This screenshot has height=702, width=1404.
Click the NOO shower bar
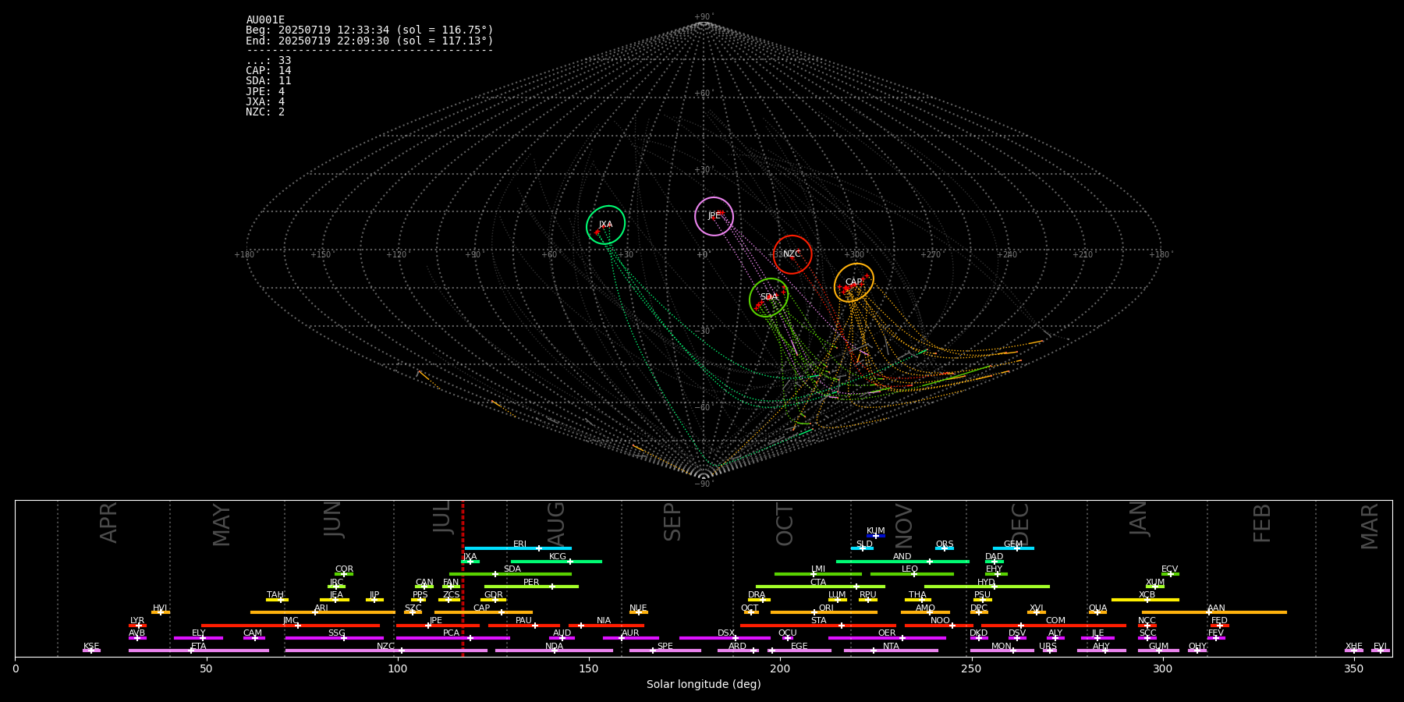939,626
